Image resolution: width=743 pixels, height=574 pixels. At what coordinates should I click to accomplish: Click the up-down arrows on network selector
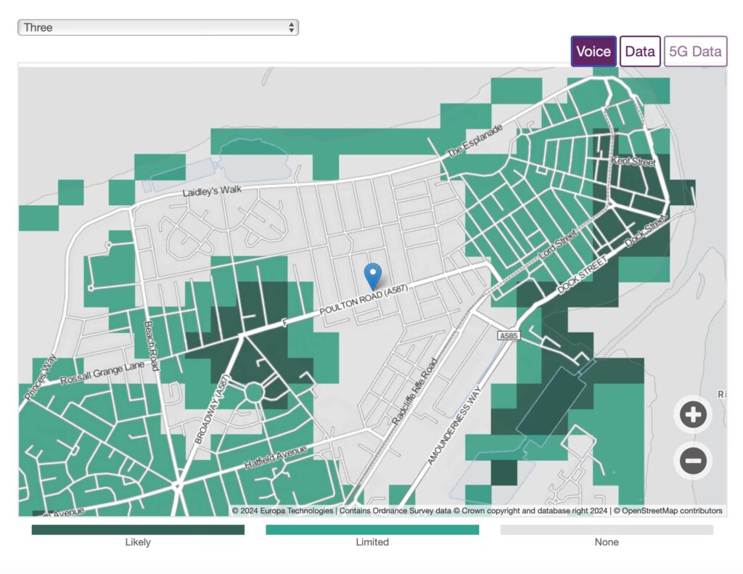[x=292, y=28]
